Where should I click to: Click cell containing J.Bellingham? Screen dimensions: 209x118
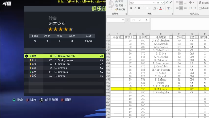click(161, 41)
